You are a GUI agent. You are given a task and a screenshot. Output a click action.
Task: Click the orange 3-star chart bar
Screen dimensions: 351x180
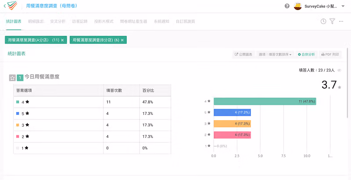[x=232, y=124]
